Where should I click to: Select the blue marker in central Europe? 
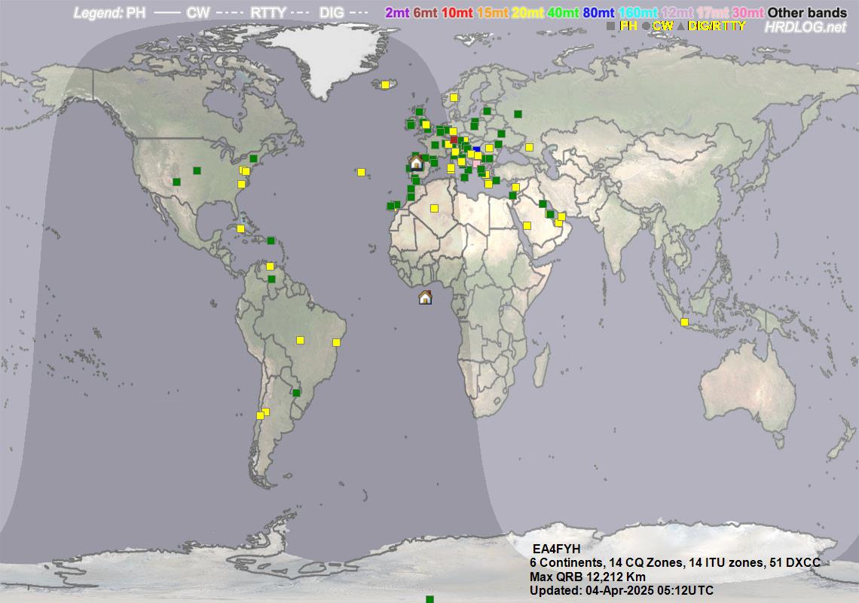[x=476, y=150]
